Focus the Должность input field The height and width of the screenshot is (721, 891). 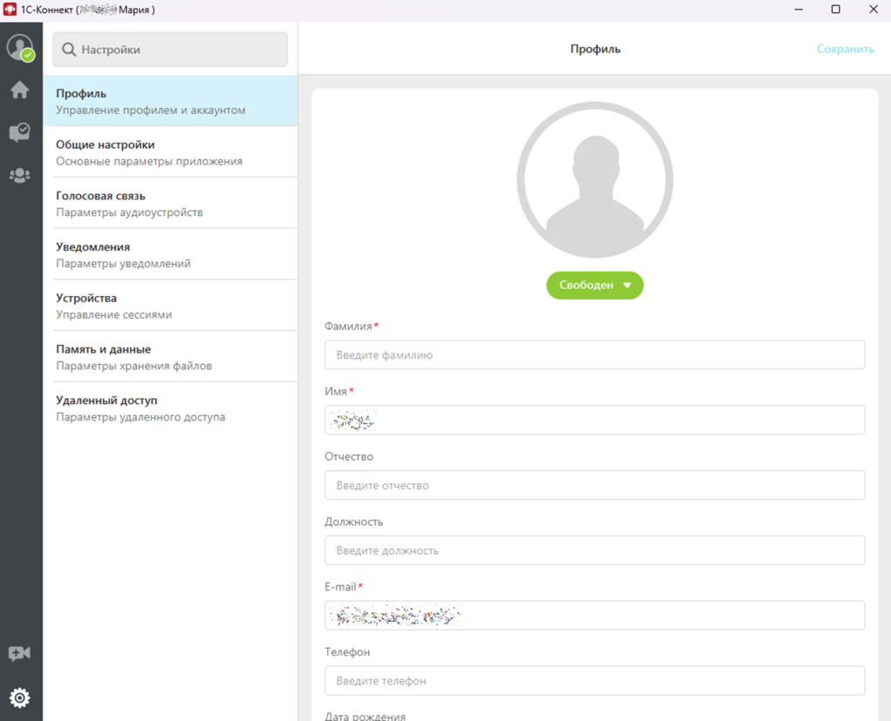594,550
